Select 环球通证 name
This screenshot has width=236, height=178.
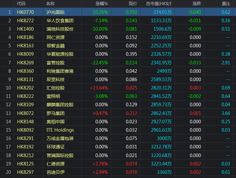[x=56, y=147]
